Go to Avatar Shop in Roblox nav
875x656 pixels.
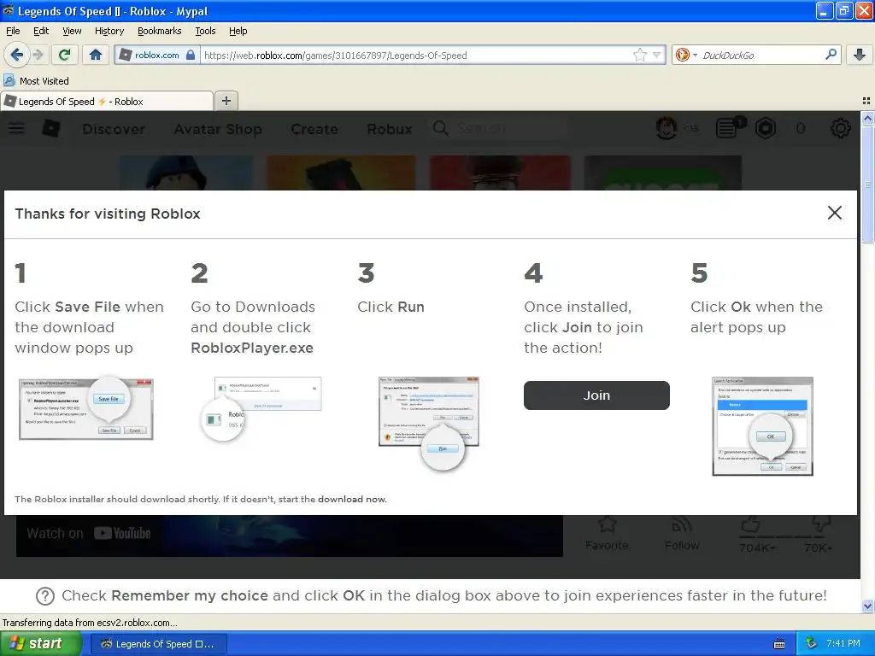click(x=218, y=129)
